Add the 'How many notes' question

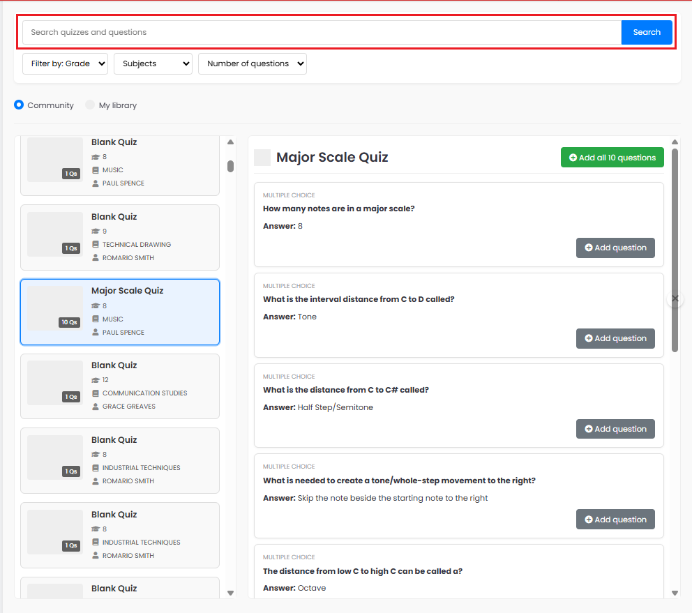point(615,248)
